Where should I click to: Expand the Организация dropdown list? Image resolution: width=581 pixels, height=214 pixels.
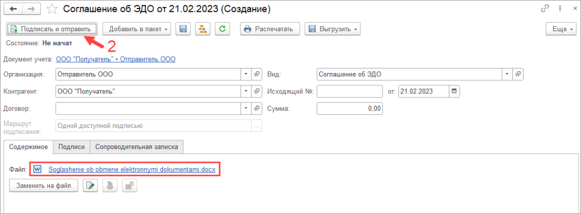[x=246, y=74]
